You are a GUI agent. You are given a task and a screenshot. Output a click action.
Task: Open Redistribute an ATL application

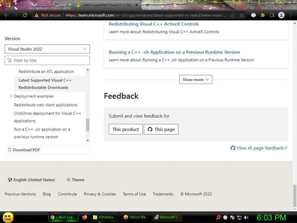pos(46,71)
